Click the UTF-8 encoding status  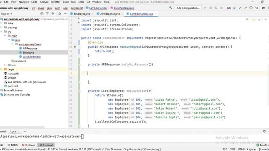(x=241, y=149)
